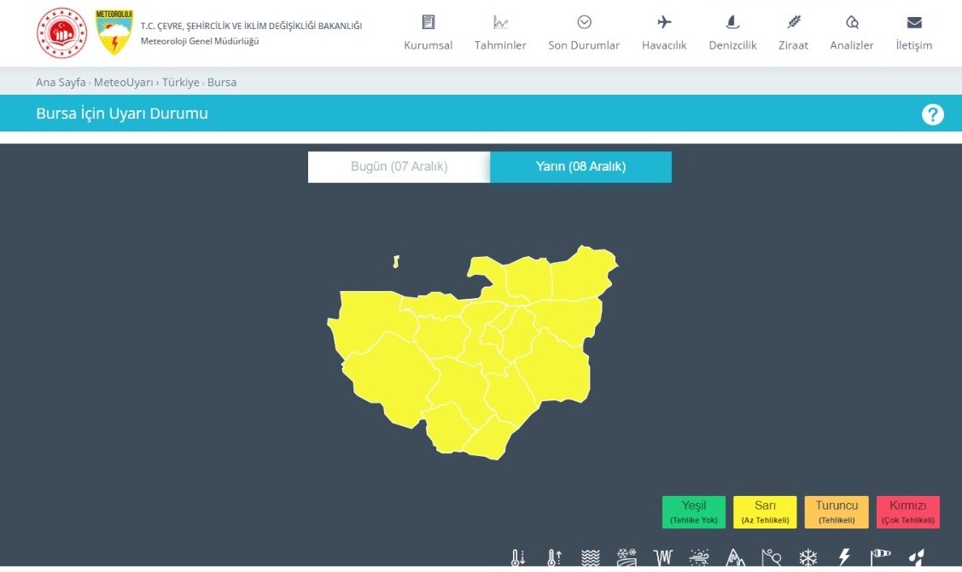The height and width of the screenshot is (572, 962).
Task: Click the high temperature warning icon
Action: pos(554,558)
